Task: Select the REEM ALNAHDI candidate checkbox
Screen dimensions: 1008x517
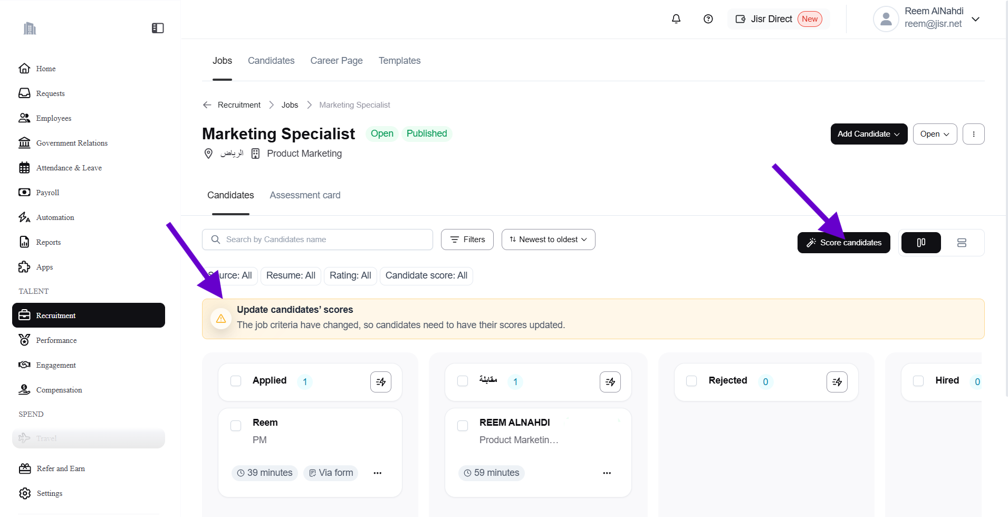Action: pyautogui.click(x=463, y=426)
